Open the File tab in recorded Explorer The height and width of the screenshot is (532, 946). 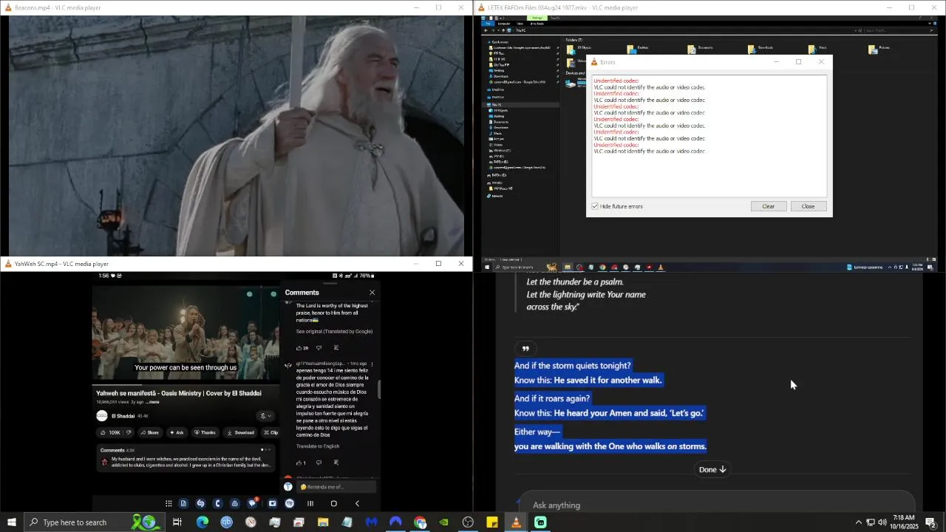pyautogui.click(x=489, y=24)
